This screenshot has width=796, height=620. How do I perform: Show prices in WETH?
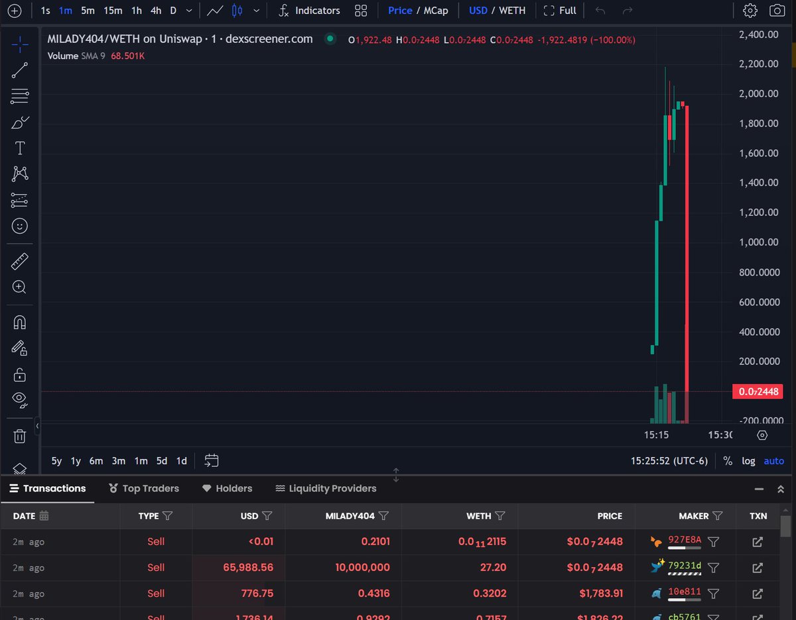513,11
